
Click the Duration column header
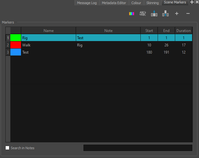click(183, 31)
